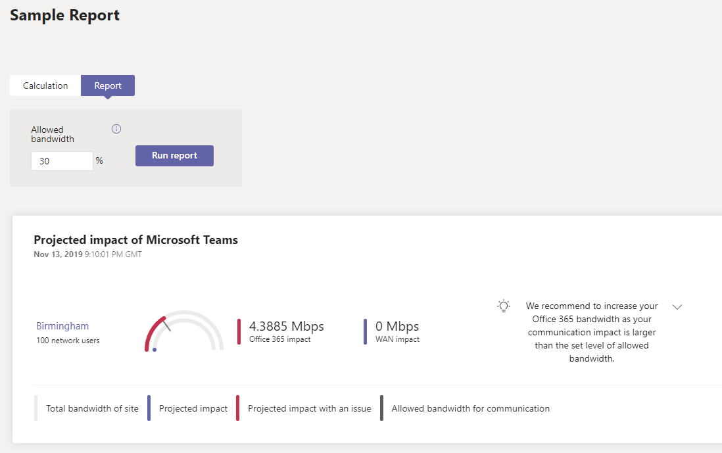Click the 100 network users text
This screenshot has width=722, height=453.
68,341
